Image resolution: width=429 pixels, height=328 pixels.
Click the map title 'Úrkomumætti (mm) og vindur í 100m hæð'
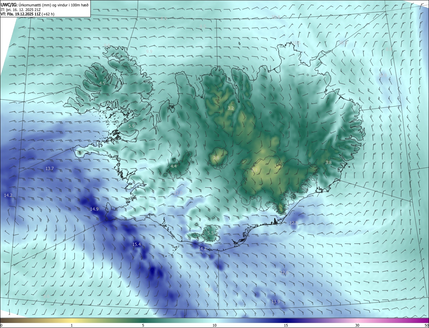[x=53, y=5]
